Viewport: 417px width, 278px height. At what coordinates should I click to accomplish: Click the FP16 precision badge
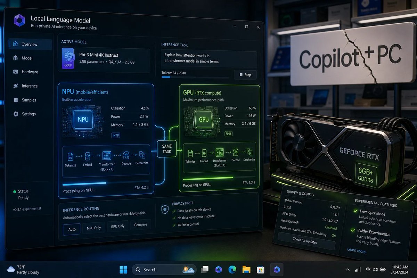[x=228, y=133]
